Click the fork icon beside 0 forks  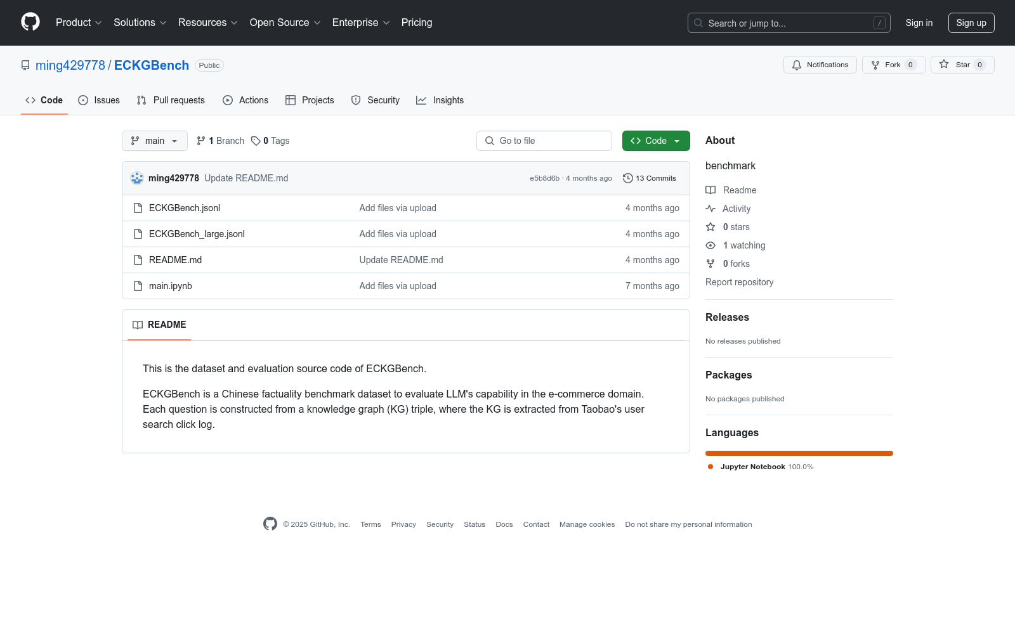[710, 264]
